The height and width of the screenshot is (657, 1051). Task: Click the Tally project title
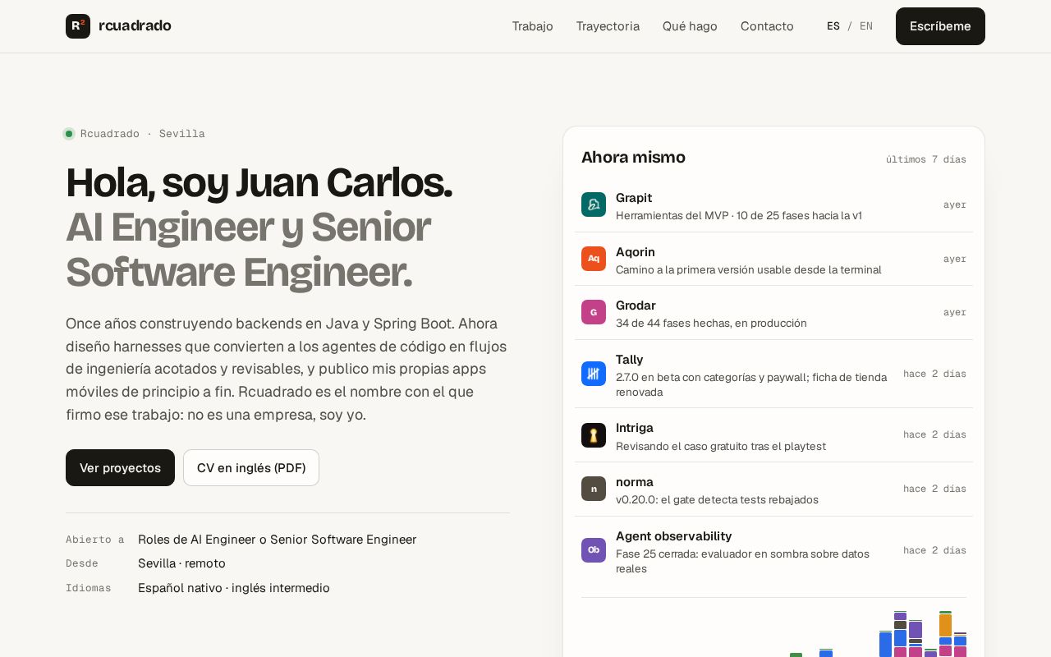click(630, 360)
